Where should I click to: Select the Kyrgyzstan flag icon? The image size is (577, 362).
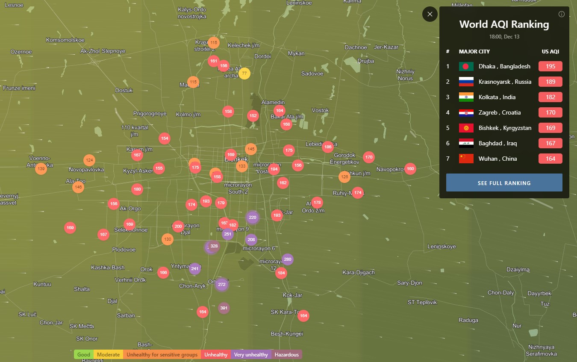click(466, 128)
